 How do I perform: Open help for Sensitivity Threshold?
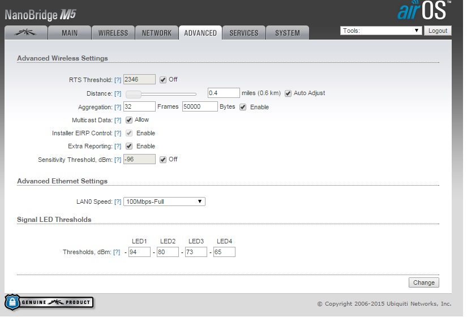pyautogui.click(x=118, y=160)
